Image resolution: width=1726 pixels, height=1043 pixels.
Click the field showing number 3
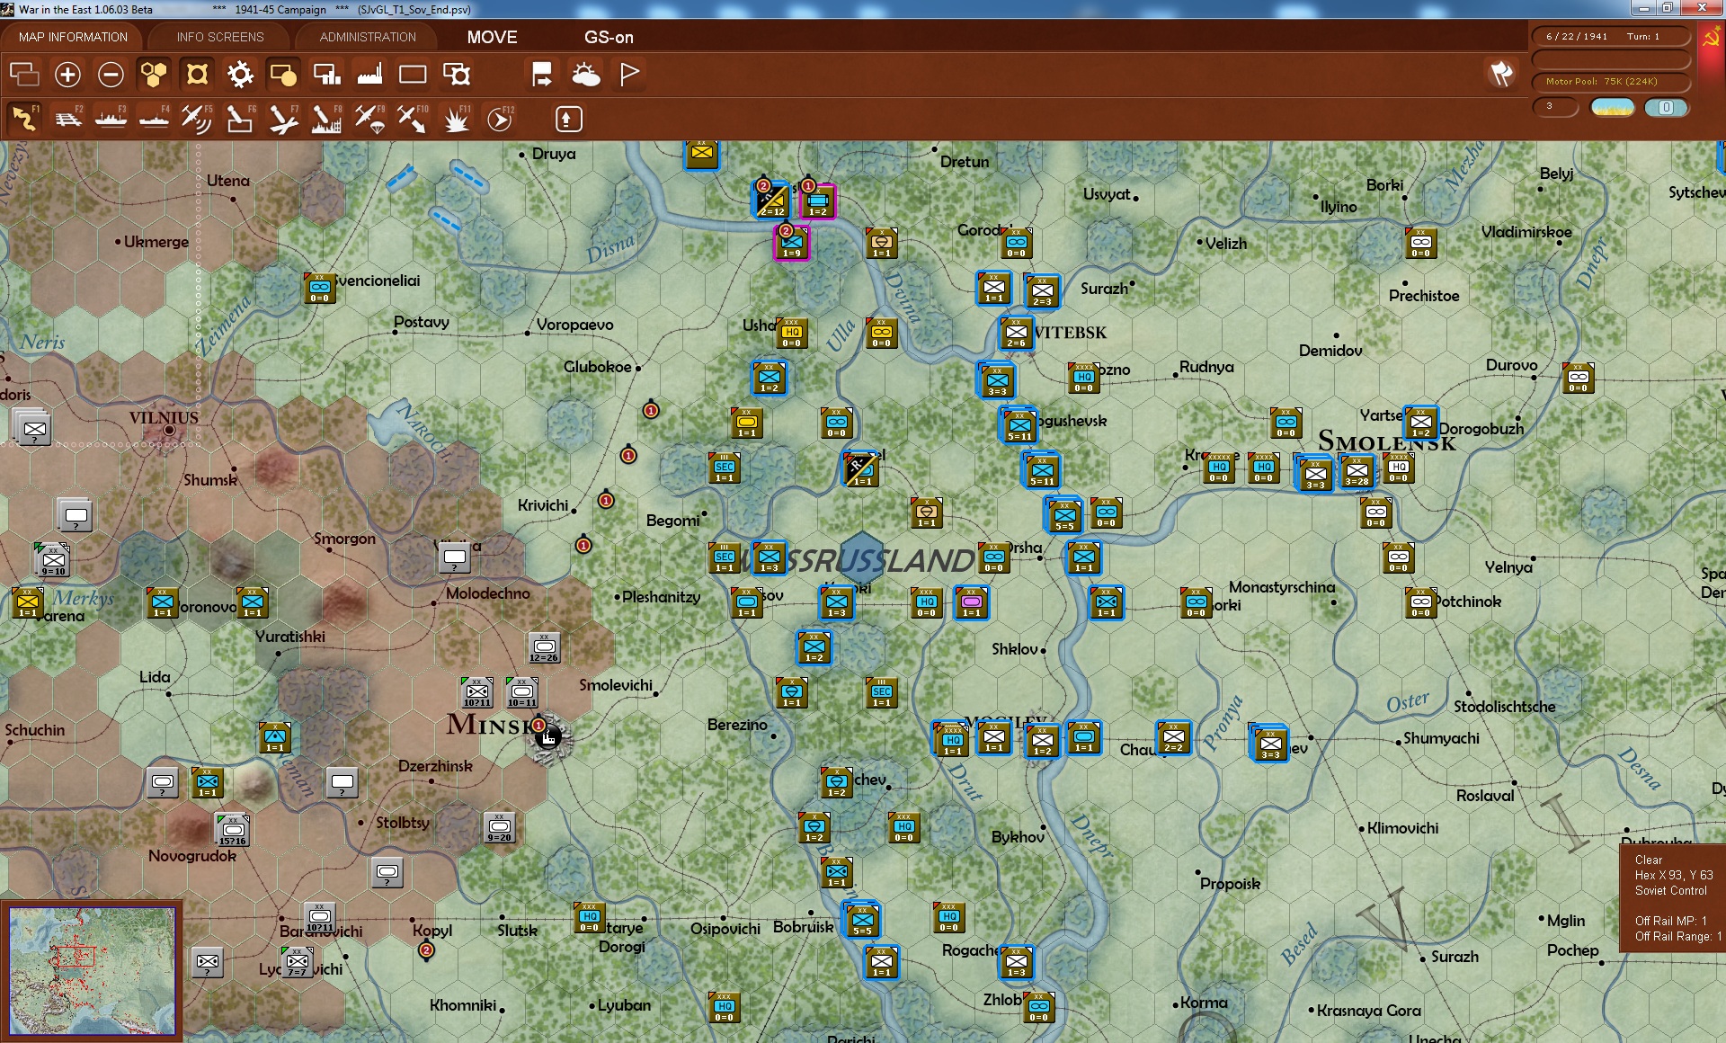pyautogui.click(x=1555, y=107)
